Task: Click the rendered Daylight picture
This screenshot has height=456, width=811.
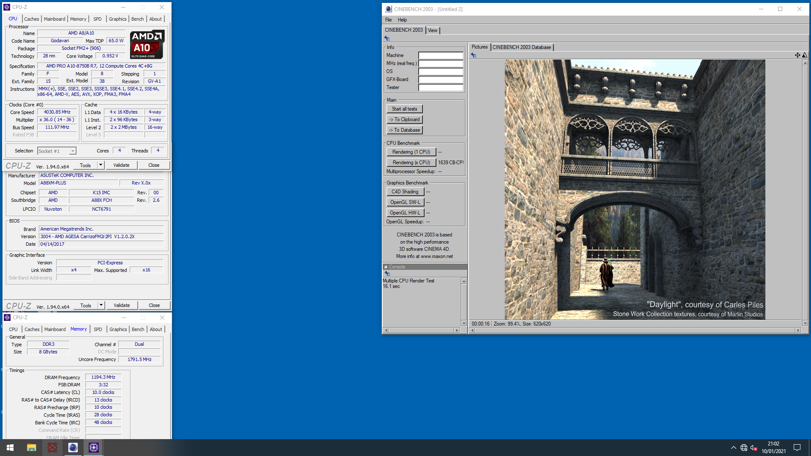Action: [635, 190]
